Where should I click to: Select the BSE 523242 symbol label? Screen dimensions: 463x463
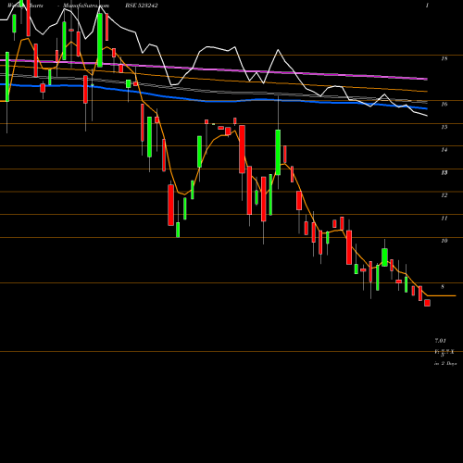[142, 6]
